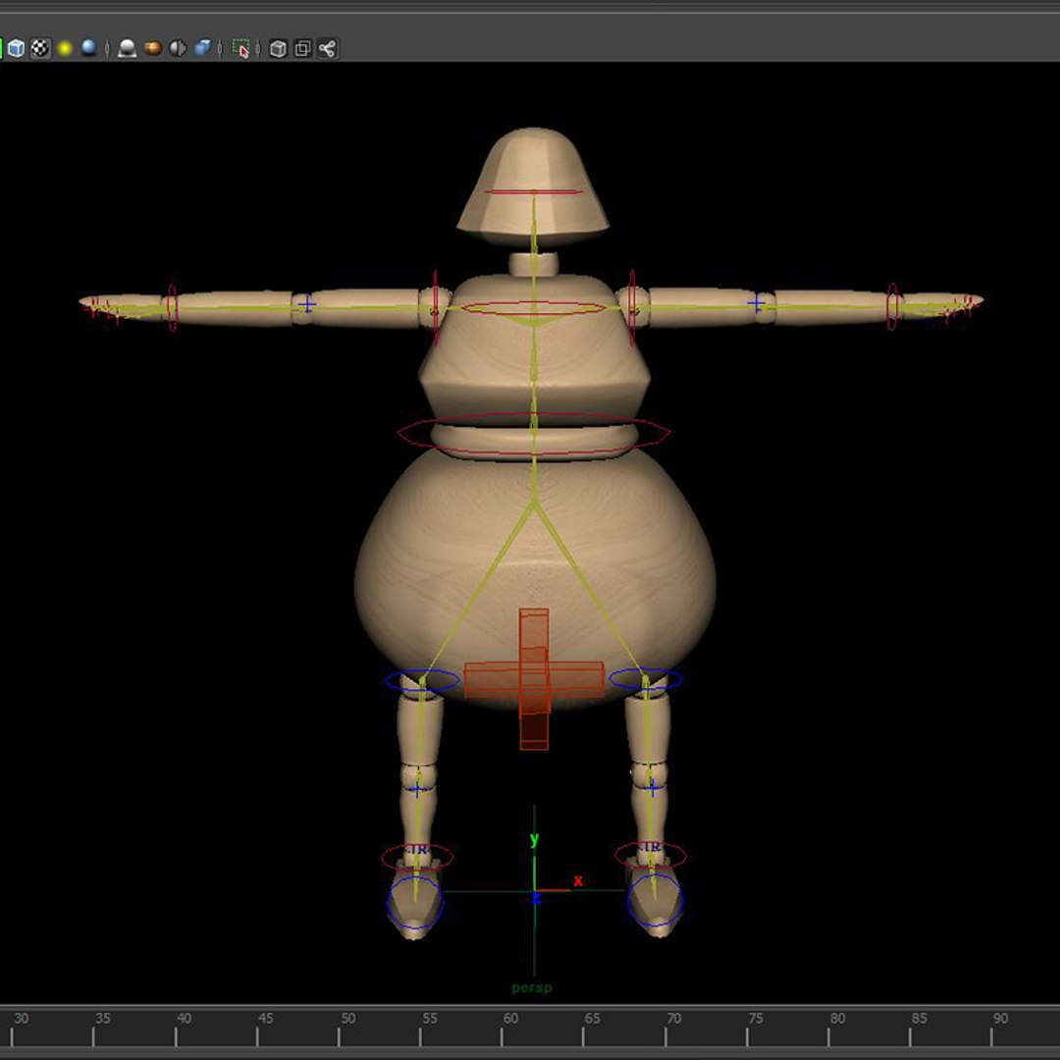Enable Use All Lights yellow bulb icon
This screenshot has height=1060, width=1060.
point(65,48)
